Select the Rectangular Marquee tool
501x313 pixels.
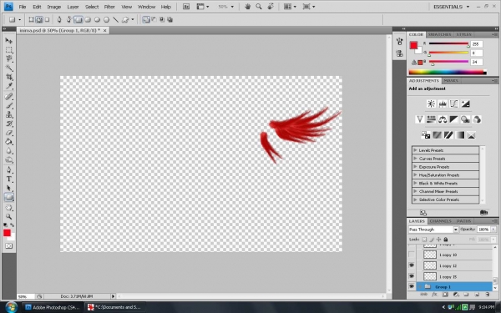(8, 50)
